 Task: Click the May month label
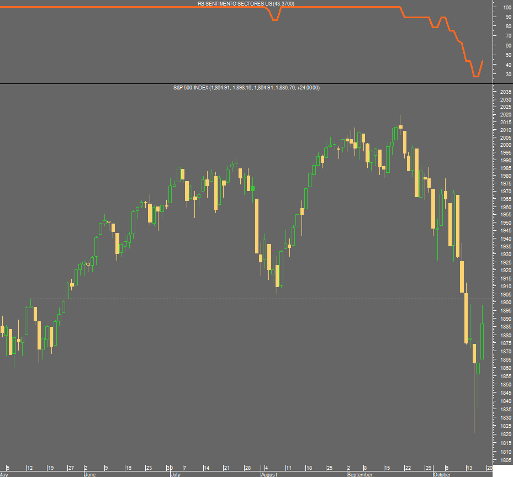point(4,474)
